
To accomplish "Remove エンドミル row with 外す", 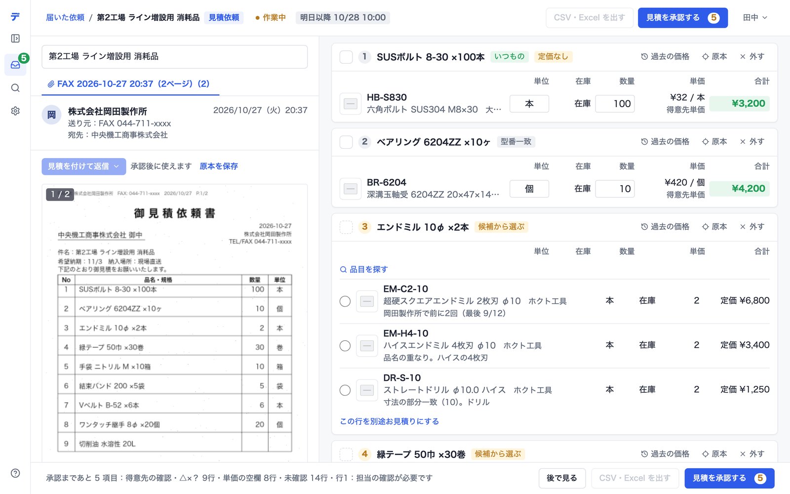I will click(x=752, y=227).
